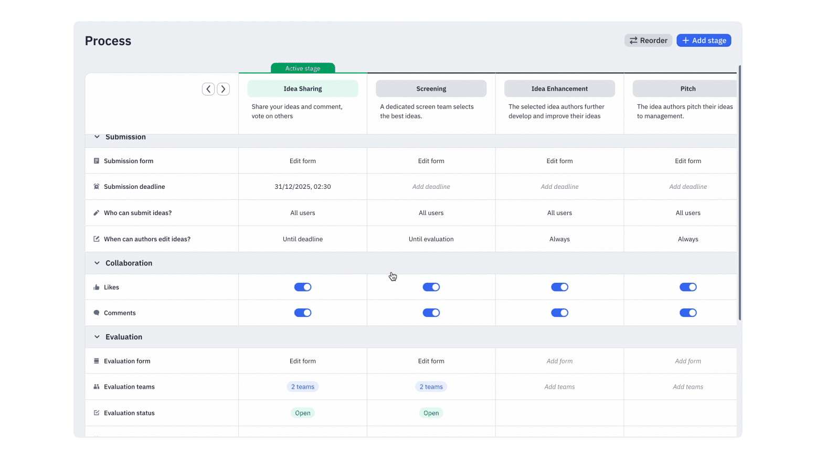Select the Screening stage header
The width and height of the screenshot is (816, 459).
point(431,88)
